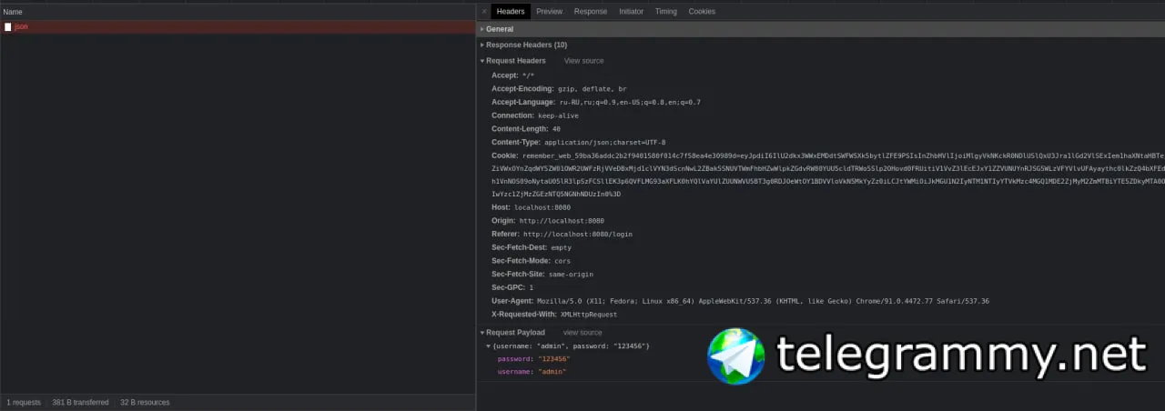Click Content-Type application/json;charset=UTF-8 value
The height and width of the screenshot is (411, 1165).
pos(604,143)
